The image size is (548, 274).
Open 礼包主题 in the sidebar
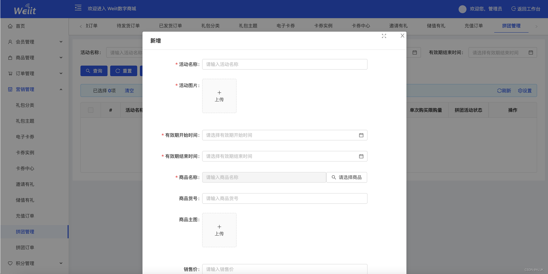tap(25, 121)
